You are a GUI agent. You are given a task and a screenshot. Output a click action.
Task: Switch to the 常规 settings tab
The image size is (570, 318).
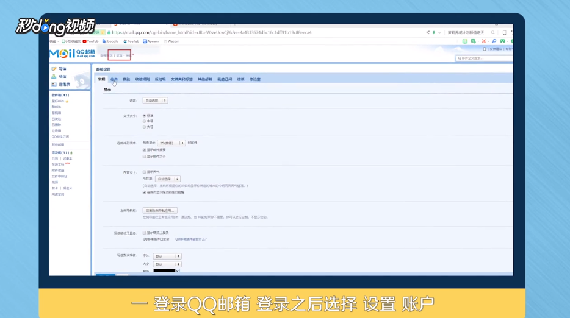(x=101, y=79)
